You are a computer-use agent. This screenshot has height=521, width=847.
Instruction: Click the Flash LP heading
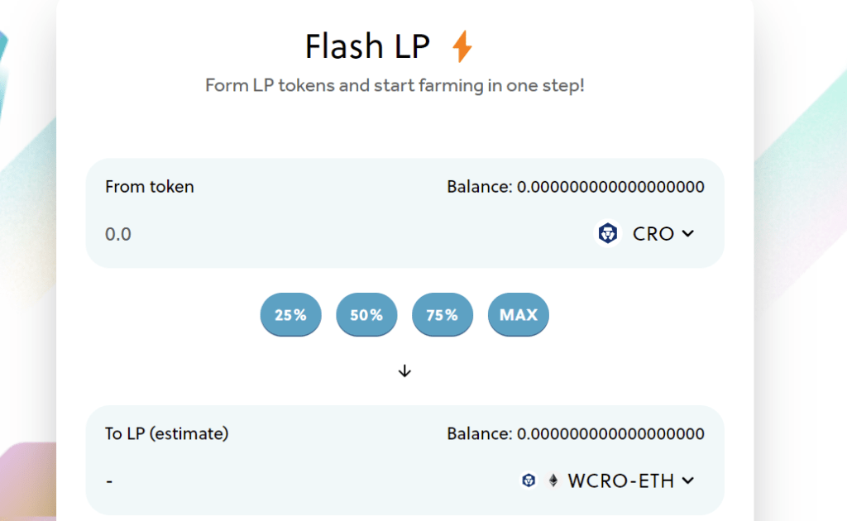[367, 47]
